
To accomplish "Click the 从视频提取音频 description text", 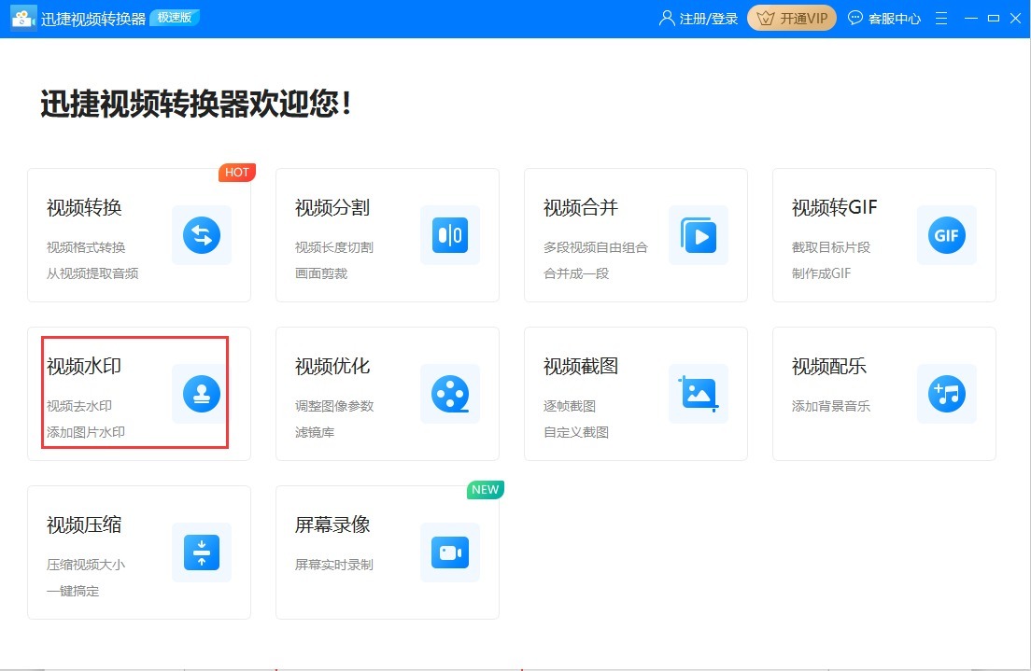I will point(92,273).
